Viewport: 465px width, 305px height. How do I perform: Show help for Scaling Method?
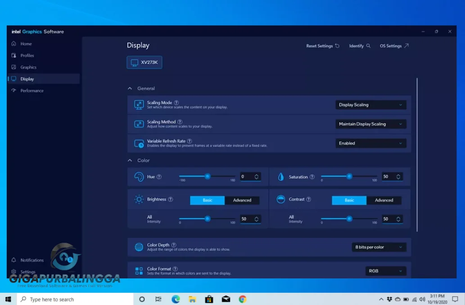pyautogui.click(x=180, y=122)
